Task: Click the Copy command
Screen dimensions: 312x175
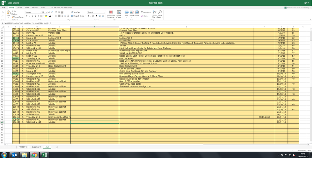Action: [x=15, y=14]
